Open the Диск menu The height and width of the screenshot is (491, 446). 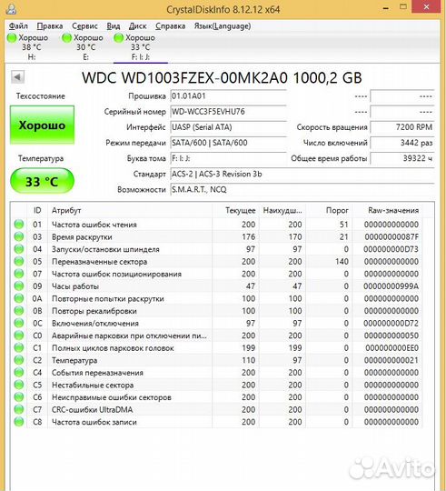138,26
